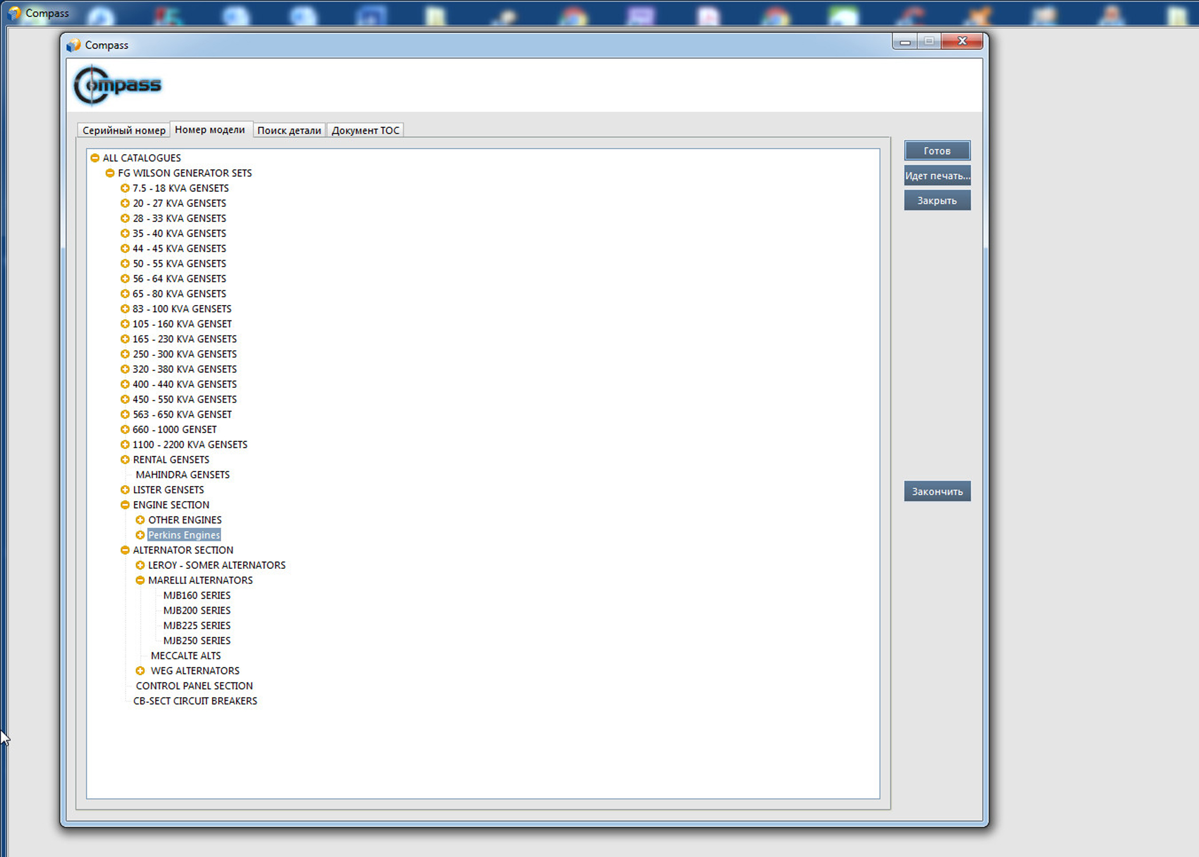Expand the Perkins Engines plus icon
This screenshot has width=1199, height=857.
[140, 534]
